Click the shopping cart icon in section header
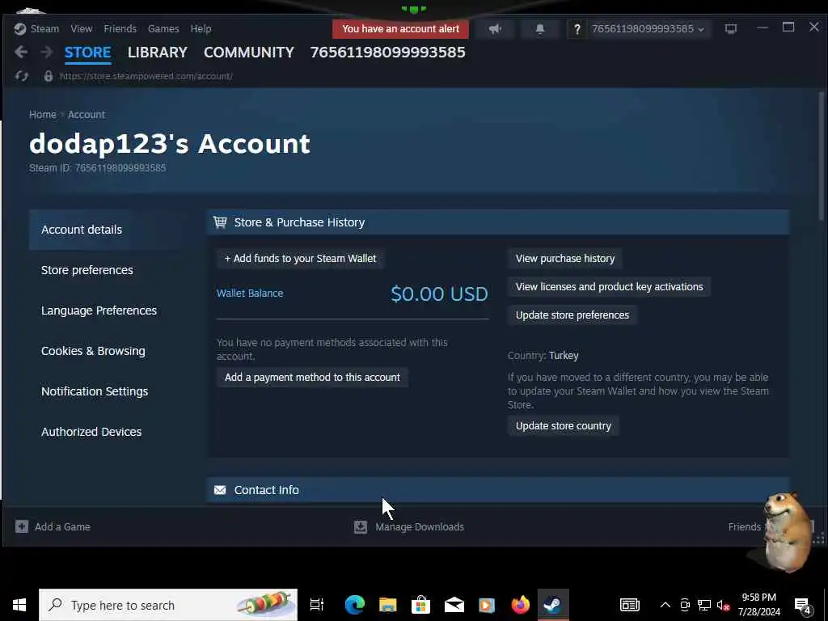 pos(220,222)
